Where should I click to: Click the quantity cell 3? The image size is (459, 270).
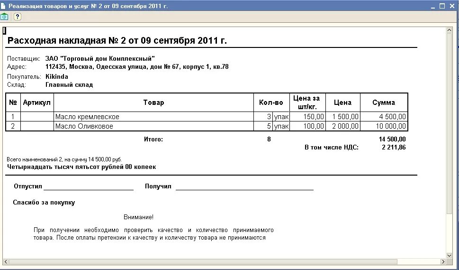(x=263, y=117)
